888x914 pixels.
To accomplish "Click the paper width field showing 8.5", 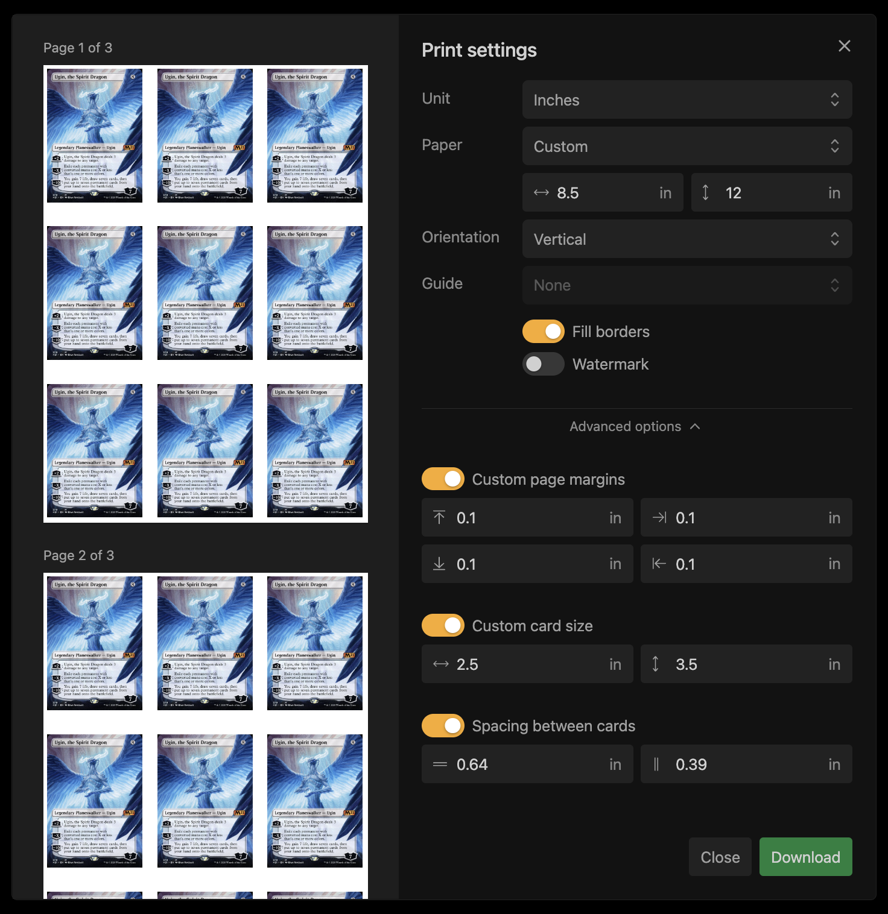I will pos(603,192).
